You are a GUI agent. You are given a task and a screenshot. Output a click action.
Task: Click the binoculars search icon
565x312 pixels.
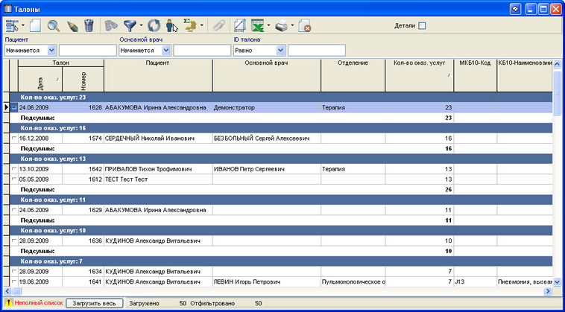point(111,26)
